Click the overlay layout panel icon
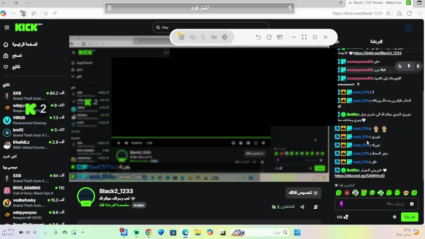425x239 pixels. pos(280,37)
